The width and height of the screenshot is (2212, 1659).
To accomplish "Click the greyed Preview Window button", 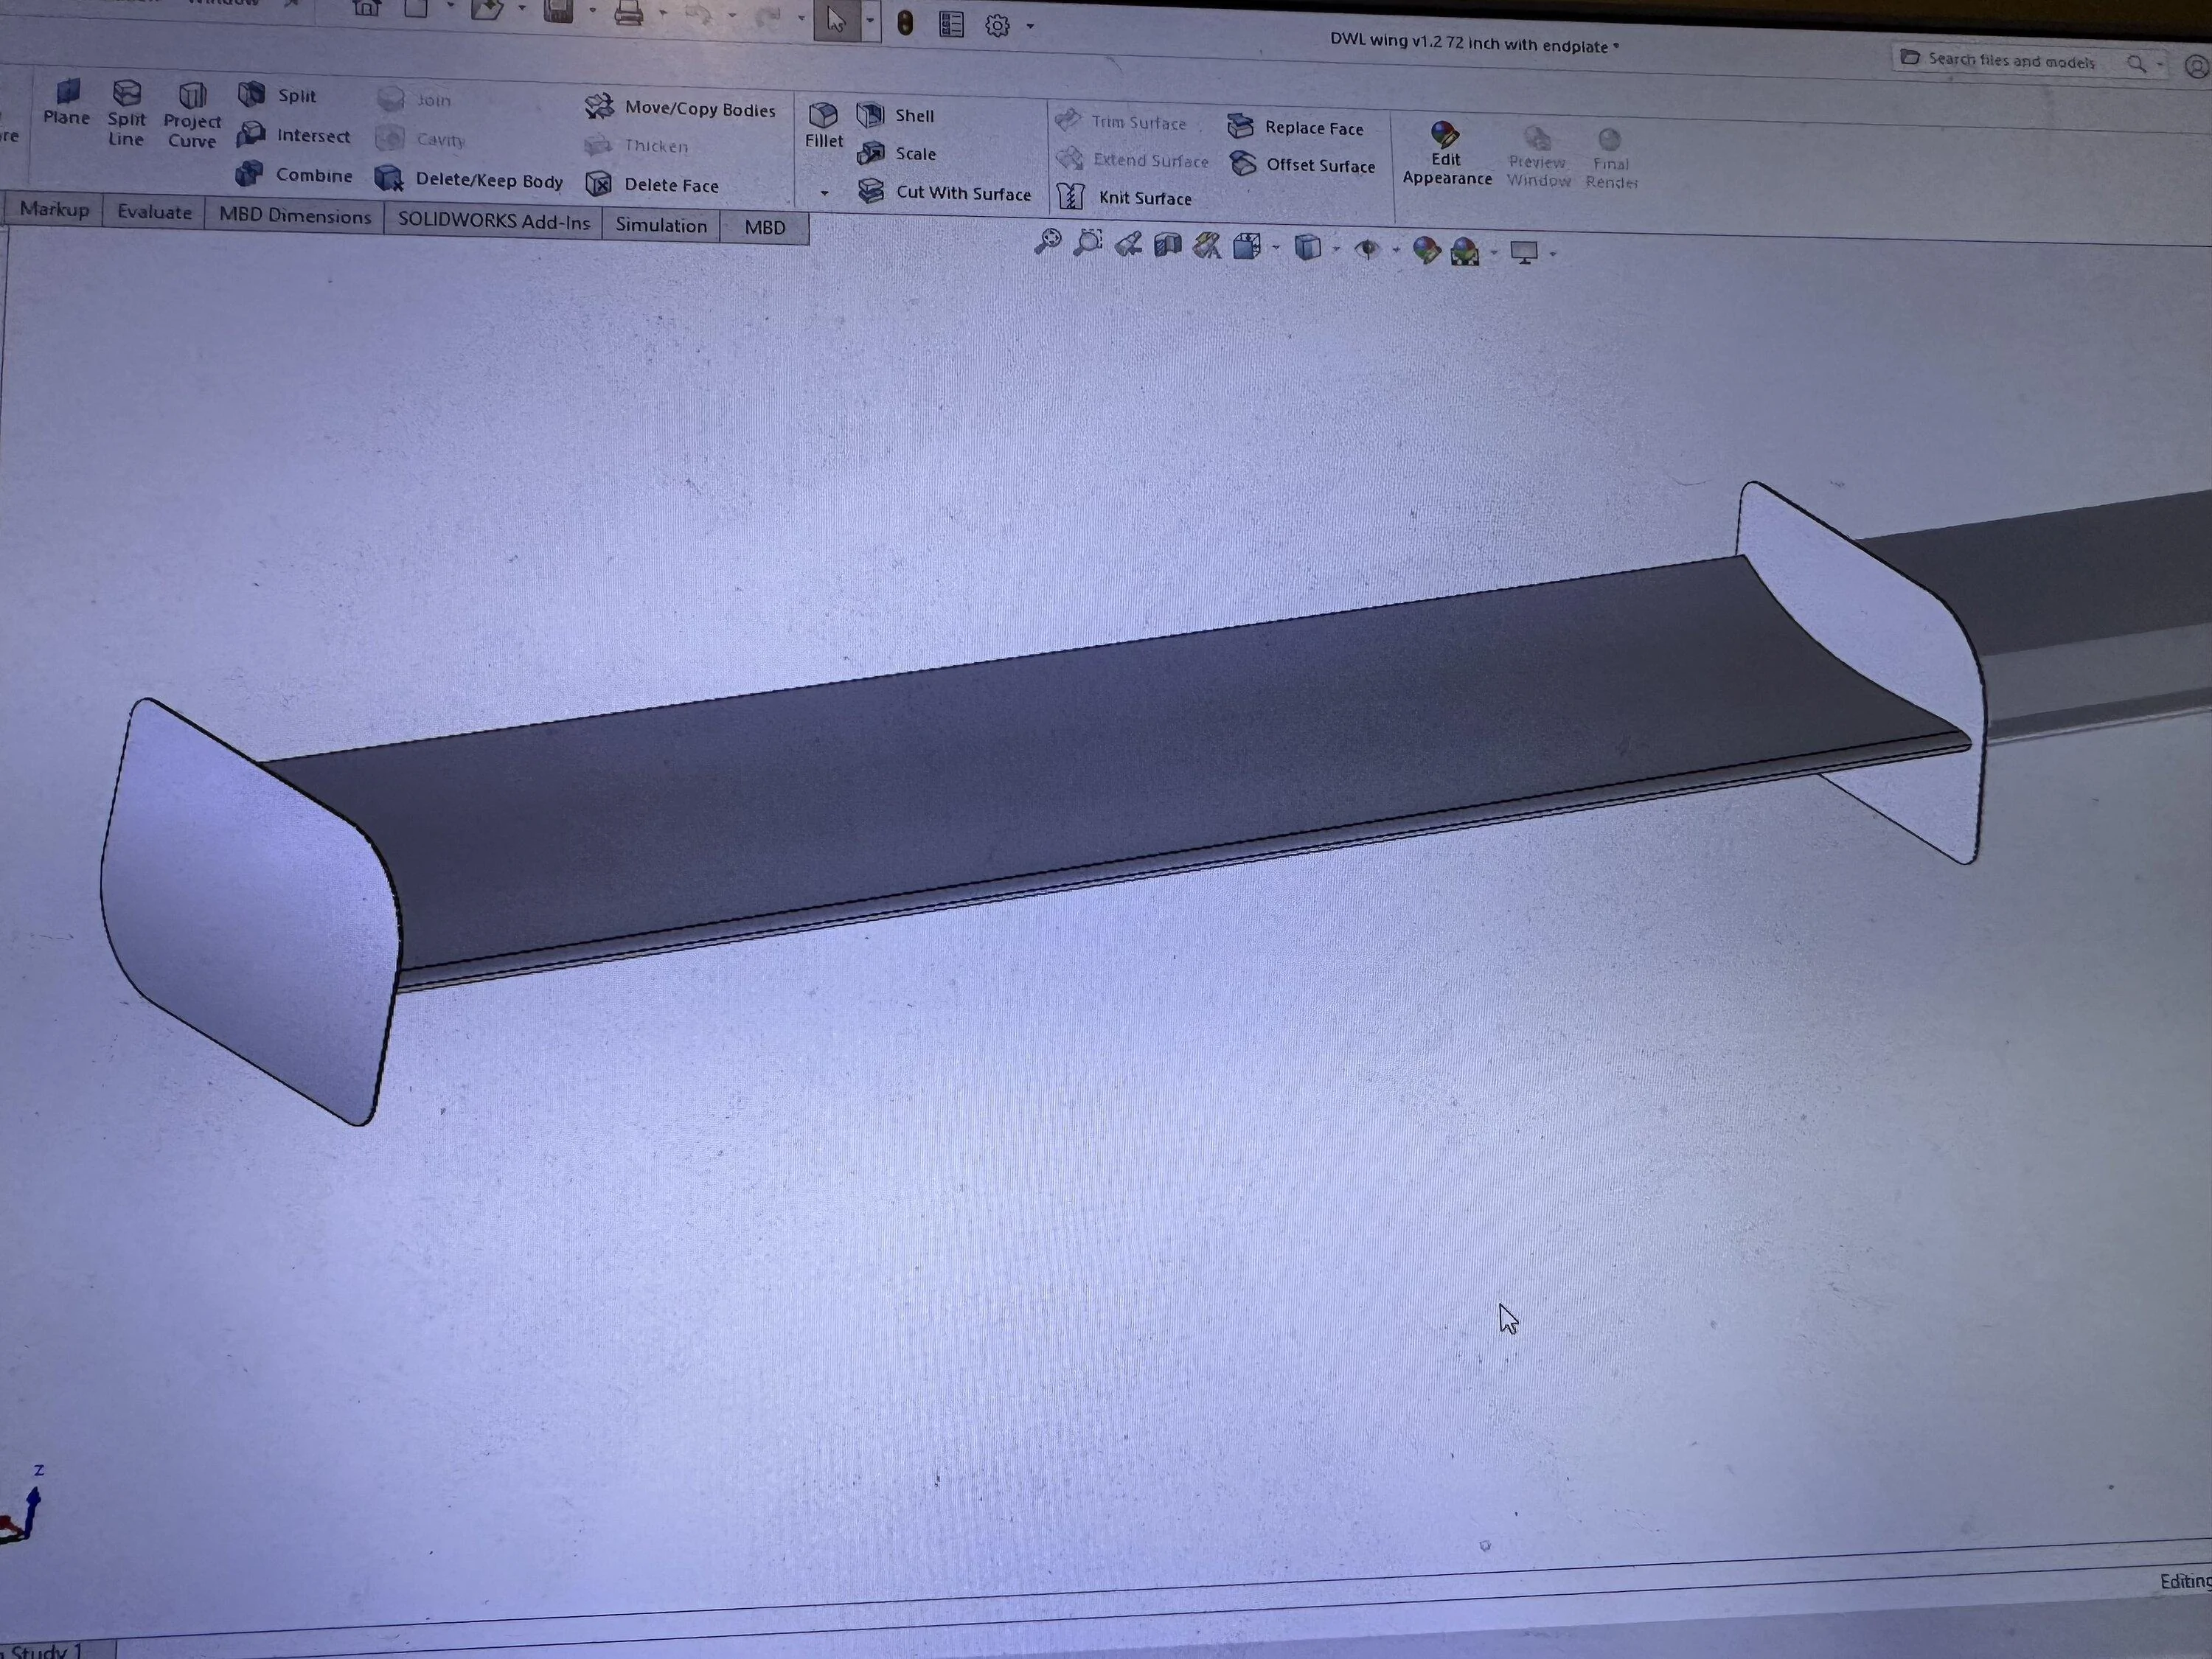I will (x=1538, y=158).
